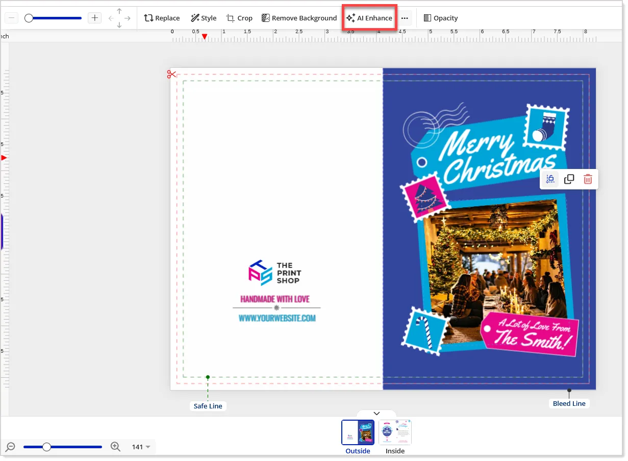Select the HANDMADE WITH LOVE text

click(275, 299)
